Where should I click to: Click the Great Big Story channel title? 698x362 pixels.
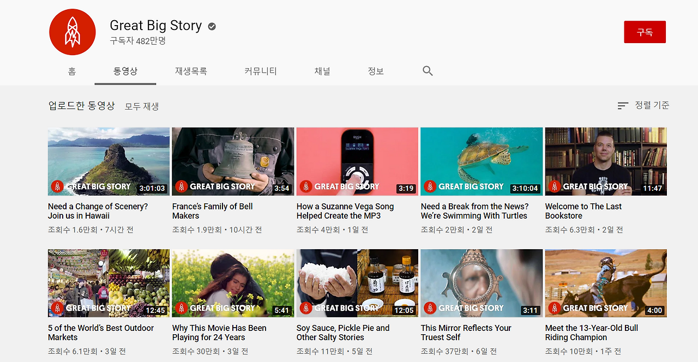coord(156,26)
